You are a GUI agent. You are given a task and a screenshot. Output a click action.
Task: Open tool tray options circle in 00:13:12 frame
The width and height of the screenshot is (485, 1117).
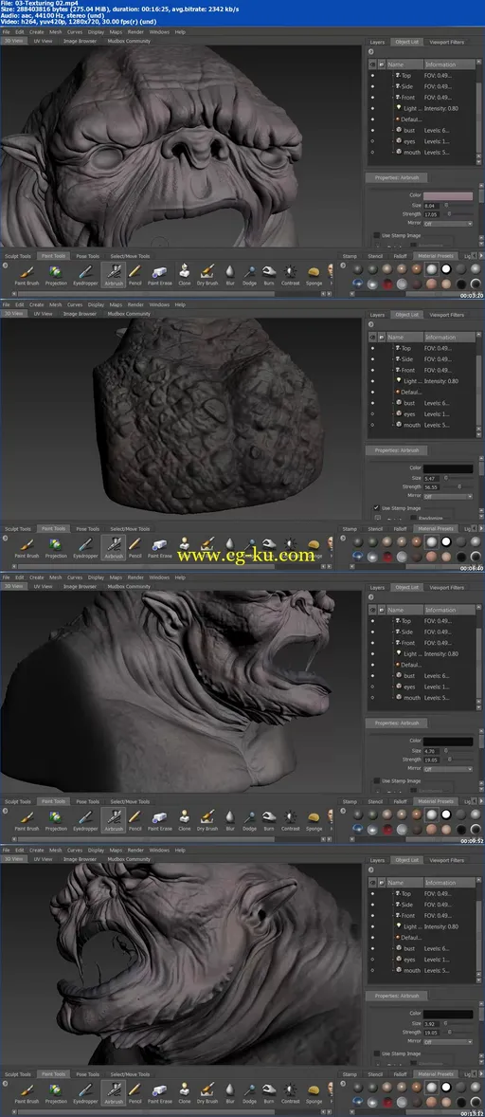point(6,1084)
